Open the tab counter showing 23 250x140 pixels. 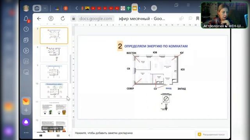pyautogui.click(x=37, y=8)
